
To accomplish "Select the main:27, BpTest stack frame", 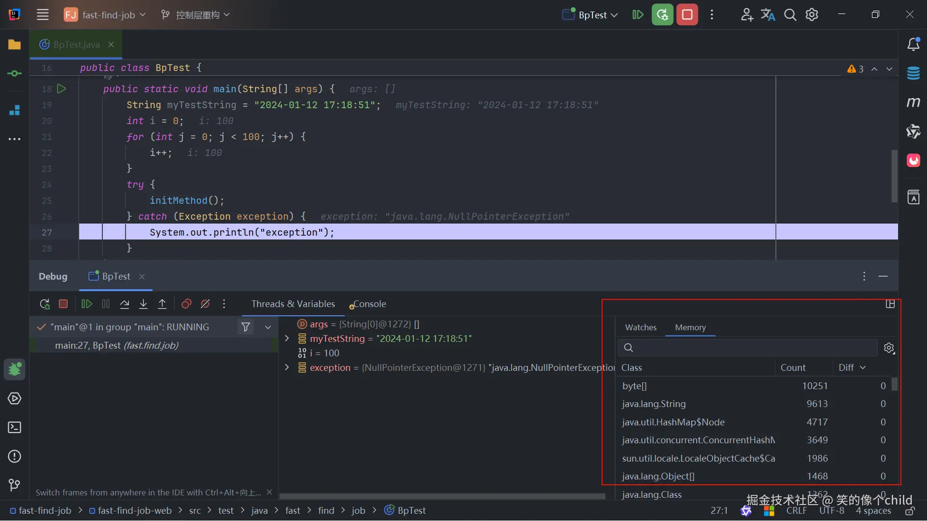I will 154,345.
